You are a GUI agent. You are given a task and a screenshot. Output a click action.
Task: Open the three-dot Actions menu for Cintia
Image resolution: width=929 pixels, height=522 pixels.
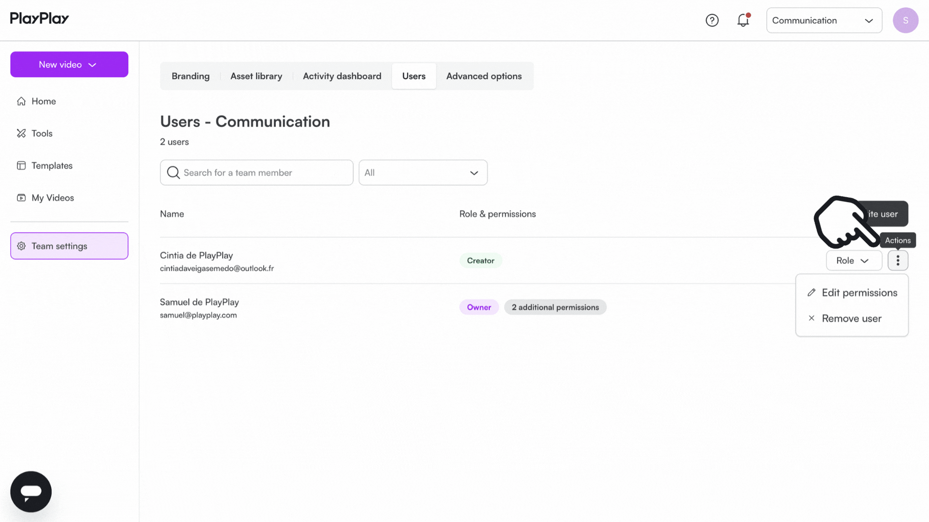pyautogui.click(x=898, y=261)
